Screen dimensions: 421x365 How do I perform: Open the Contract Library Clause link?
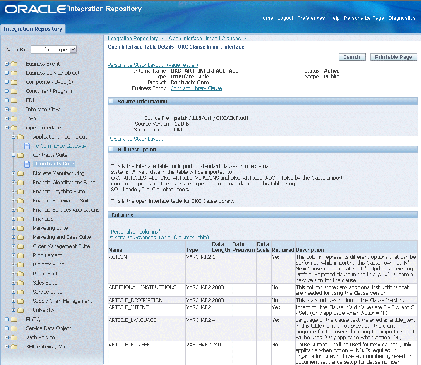(196, 88)
